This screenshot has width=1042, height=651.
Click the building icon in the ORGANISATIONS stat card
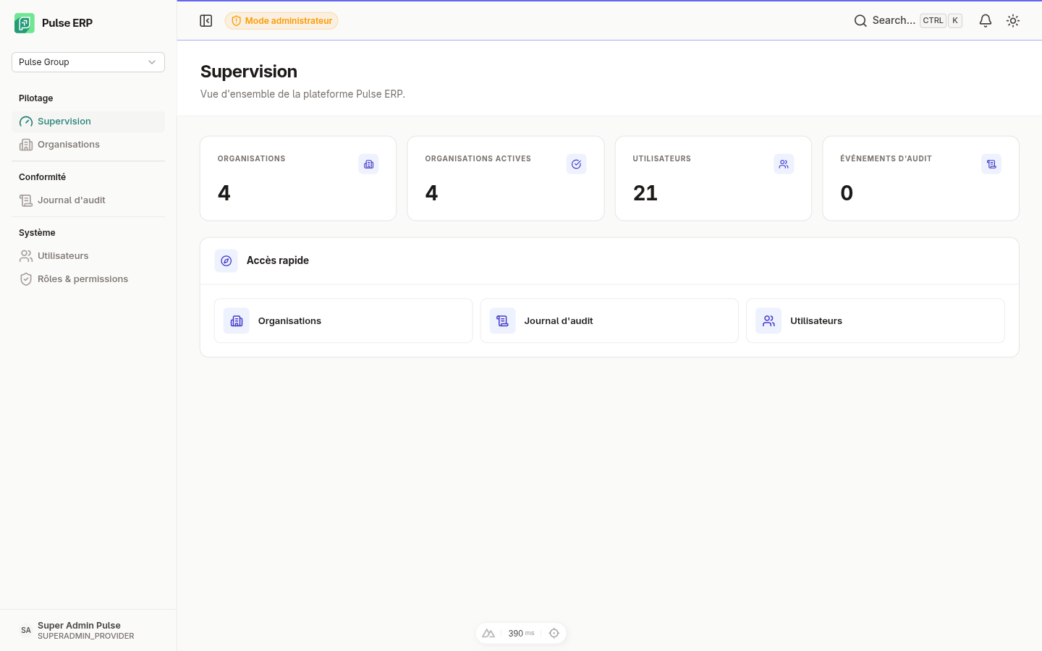click(x=369, y=164)
